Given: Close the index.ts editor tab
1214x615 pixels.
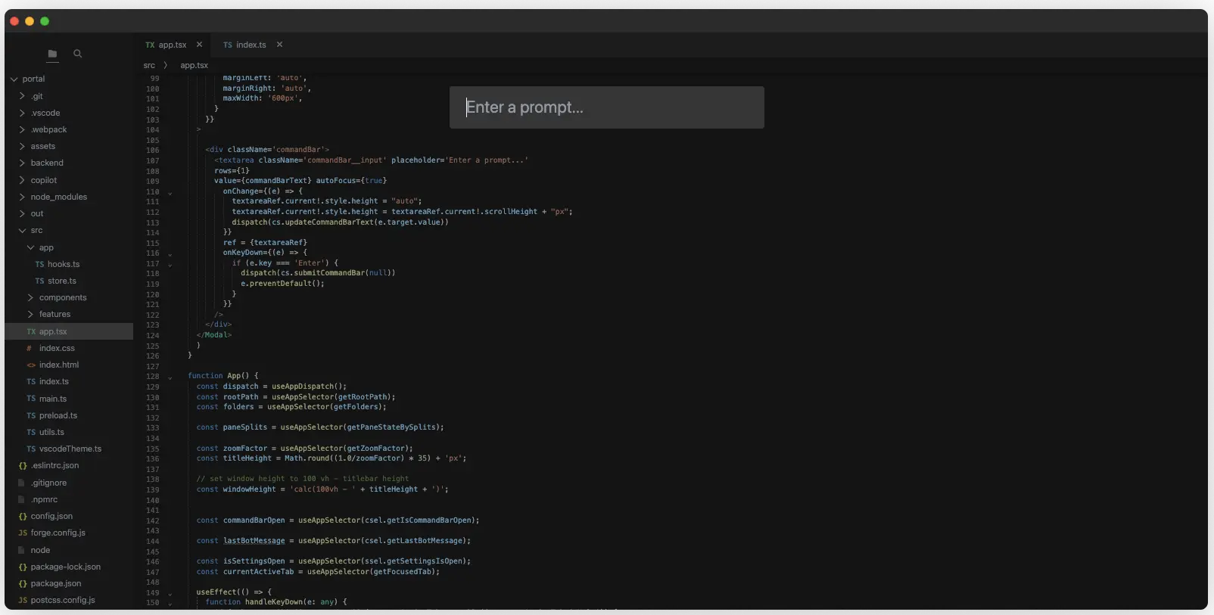Looking at the screenshot, I should [x=279, y=45].
